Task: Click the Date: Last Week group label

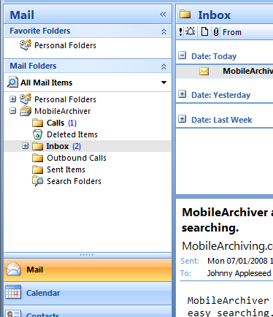Action: point(222,120)
